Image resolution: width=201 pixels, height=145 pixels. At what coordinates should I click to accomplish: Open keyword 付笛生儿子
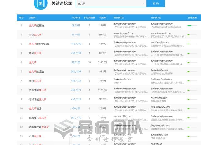[x=35, y=136]
